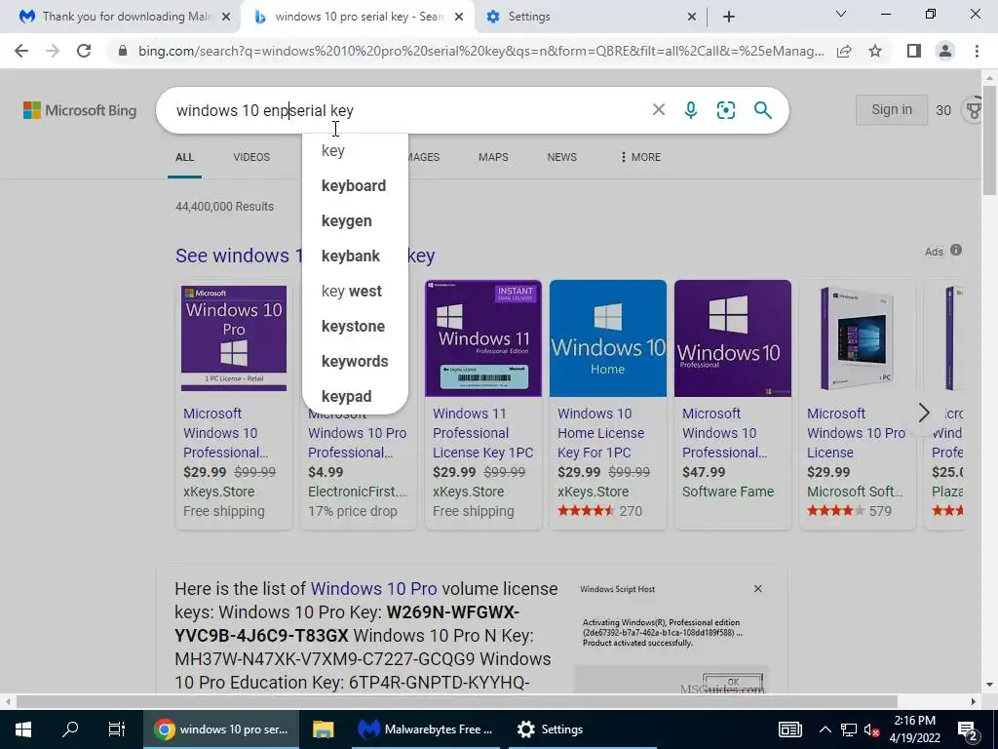Choose 'keystone' suggestion
Screen dimensions: 998x749
pos(355,326)
